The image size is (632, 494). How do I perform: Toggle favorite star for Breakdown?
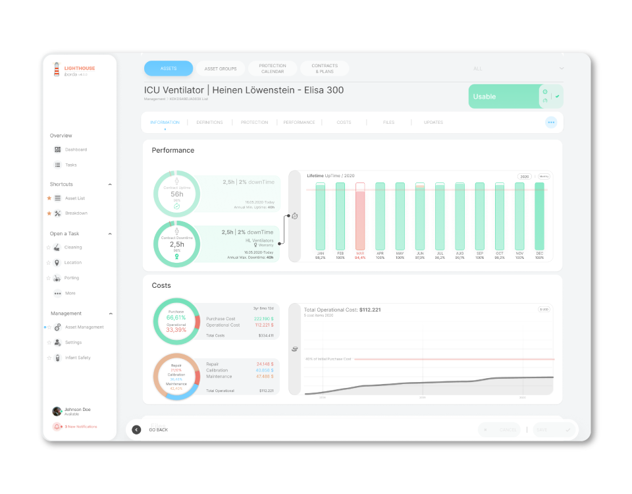click(x=49, y=213)
